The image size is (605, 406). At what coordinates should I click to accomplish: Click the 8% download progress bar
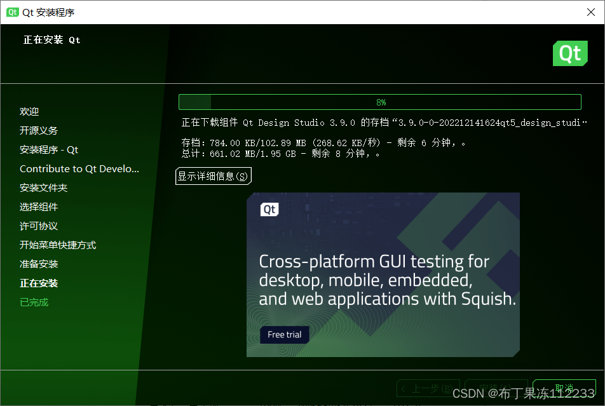(x=379, y=102)
